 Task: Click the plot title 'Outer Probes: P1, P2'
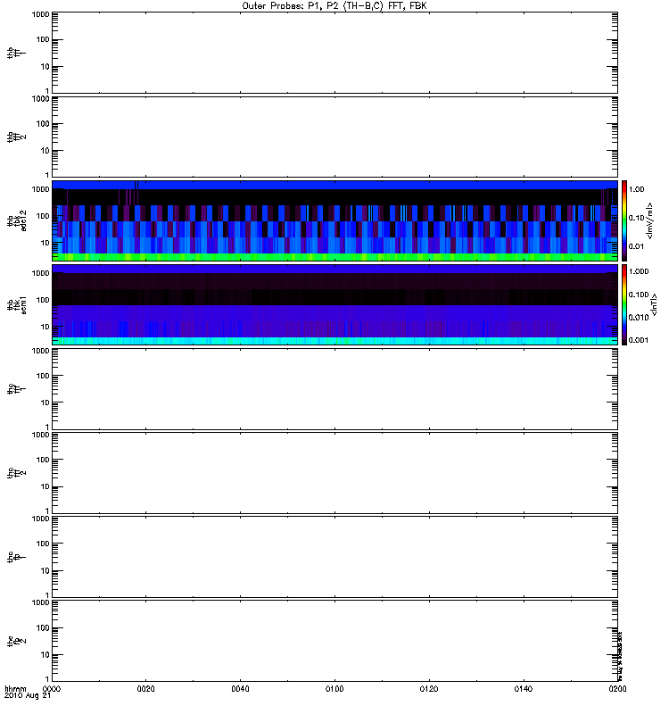[x=334, y=5]
